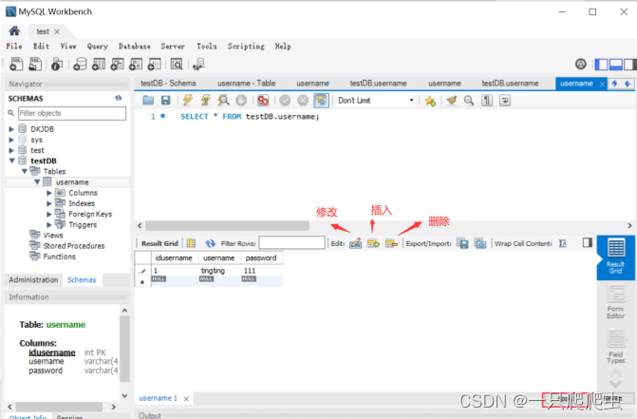This screenshot has width=637, height=419.
Task: Save the SQL script to file
Action: click(x=165, y=101)
